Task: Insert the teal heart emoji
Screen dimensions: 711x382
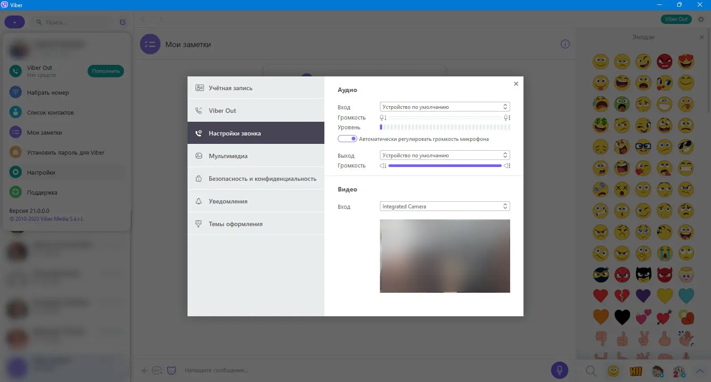Action: tap(686, 296)
